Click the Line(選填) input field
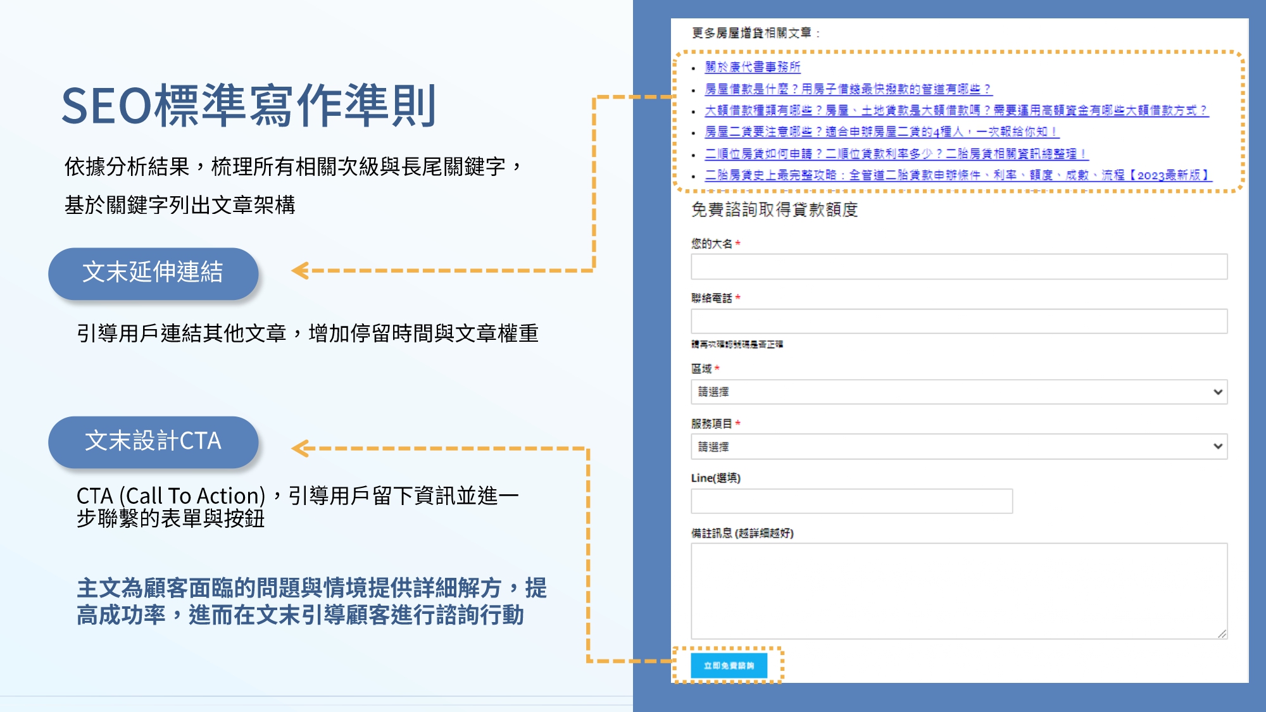The width and height of the screenshot is (1266, 712). [x=851, y=501]
